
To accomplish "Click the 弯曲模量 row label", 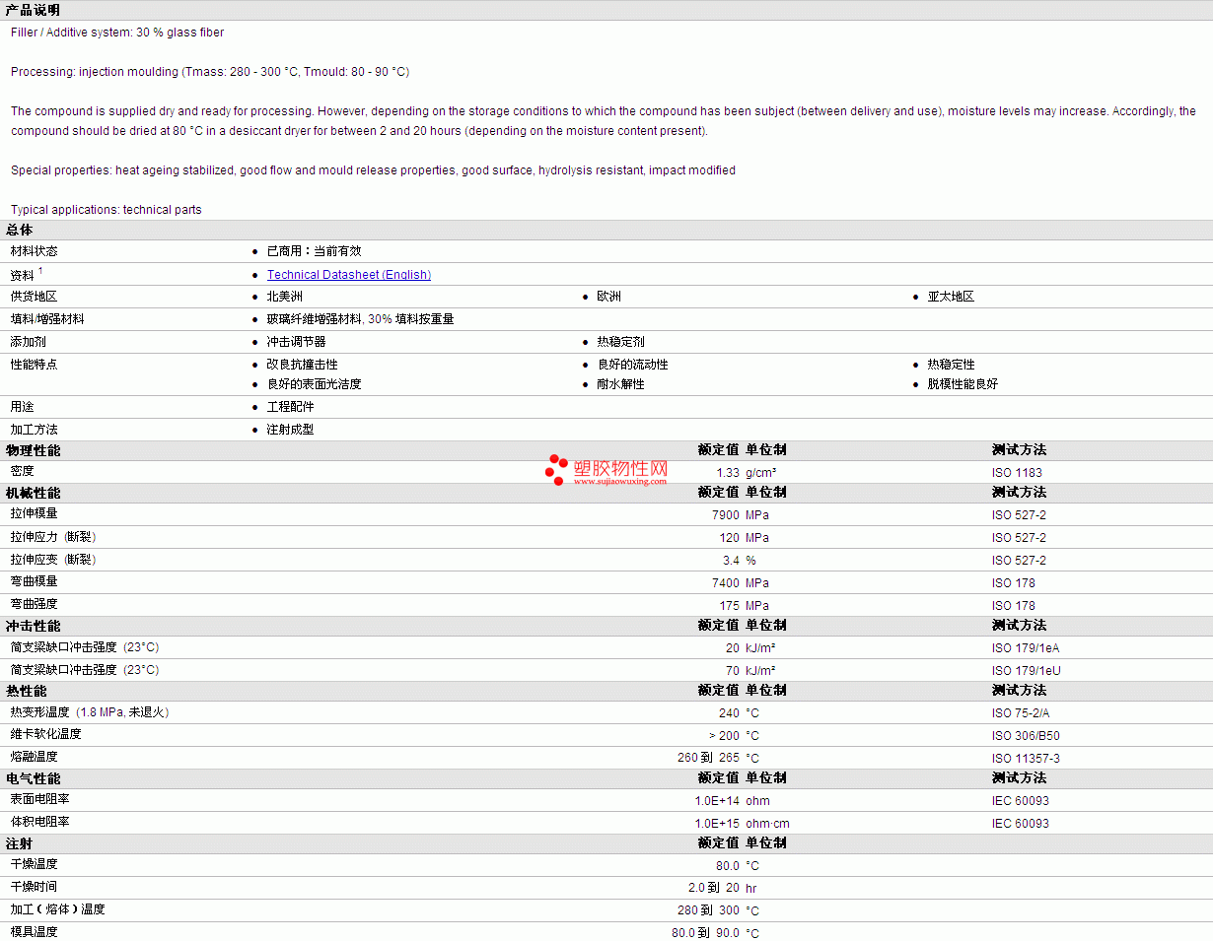I will [x=35, y=582].
